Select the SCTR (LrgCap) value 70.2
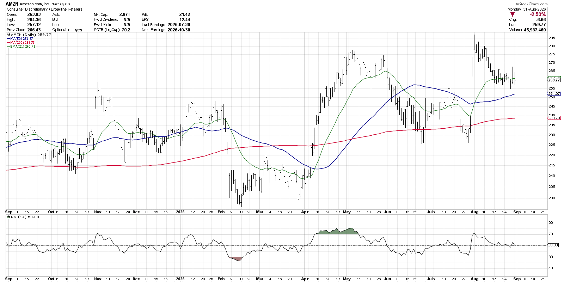The image size is (564, 282). click(x=126, y=30)
